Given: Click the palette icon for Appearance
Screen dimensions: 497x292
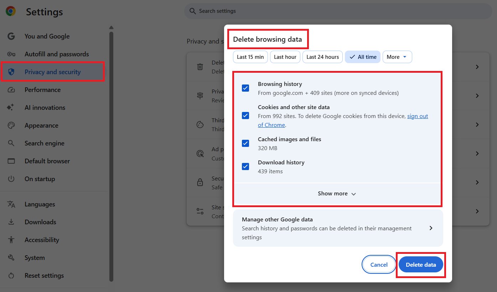Looking at the screenshot, I should click(11, 125).
